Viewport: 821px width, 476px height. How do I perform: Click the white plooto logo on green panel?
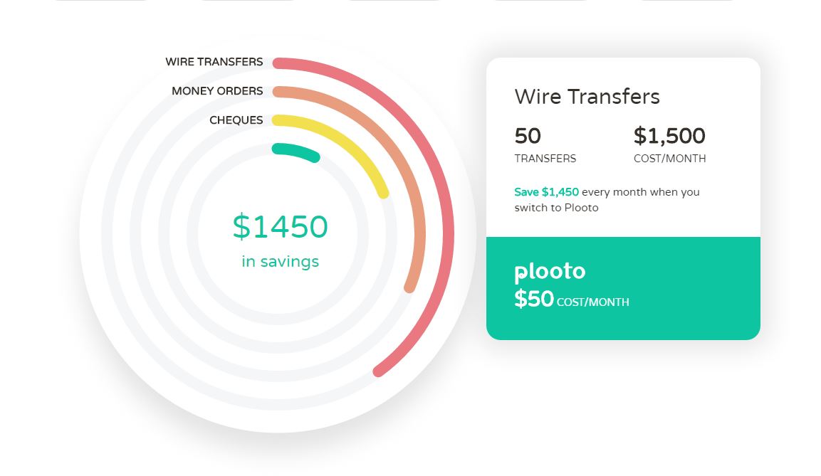[x=550, y=272]
